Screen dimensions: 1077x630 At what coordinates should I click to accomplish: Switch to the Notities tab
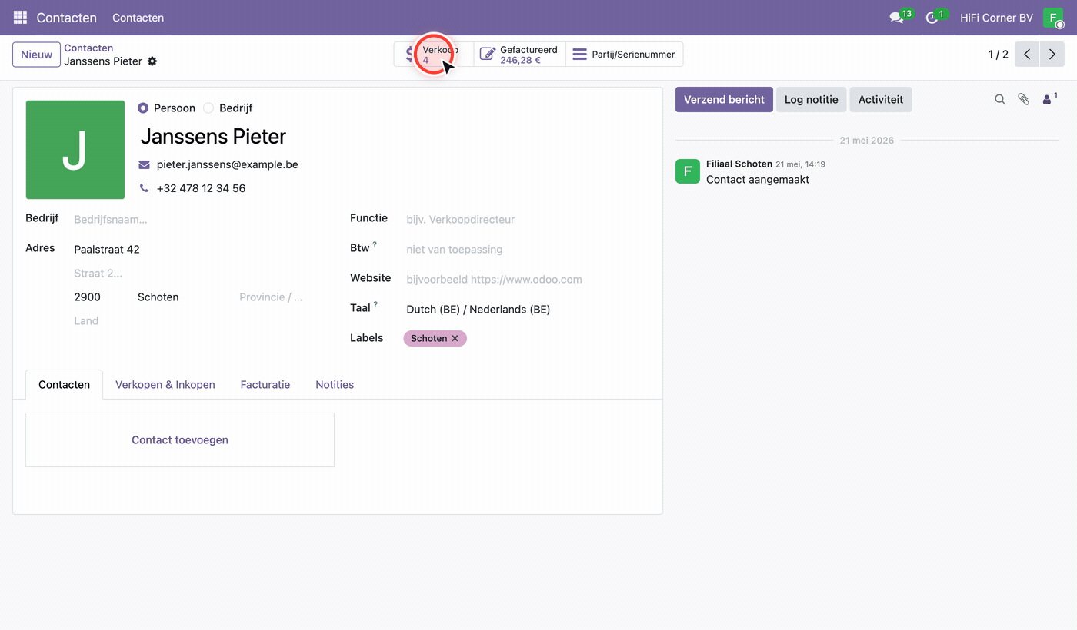[335, 384]
